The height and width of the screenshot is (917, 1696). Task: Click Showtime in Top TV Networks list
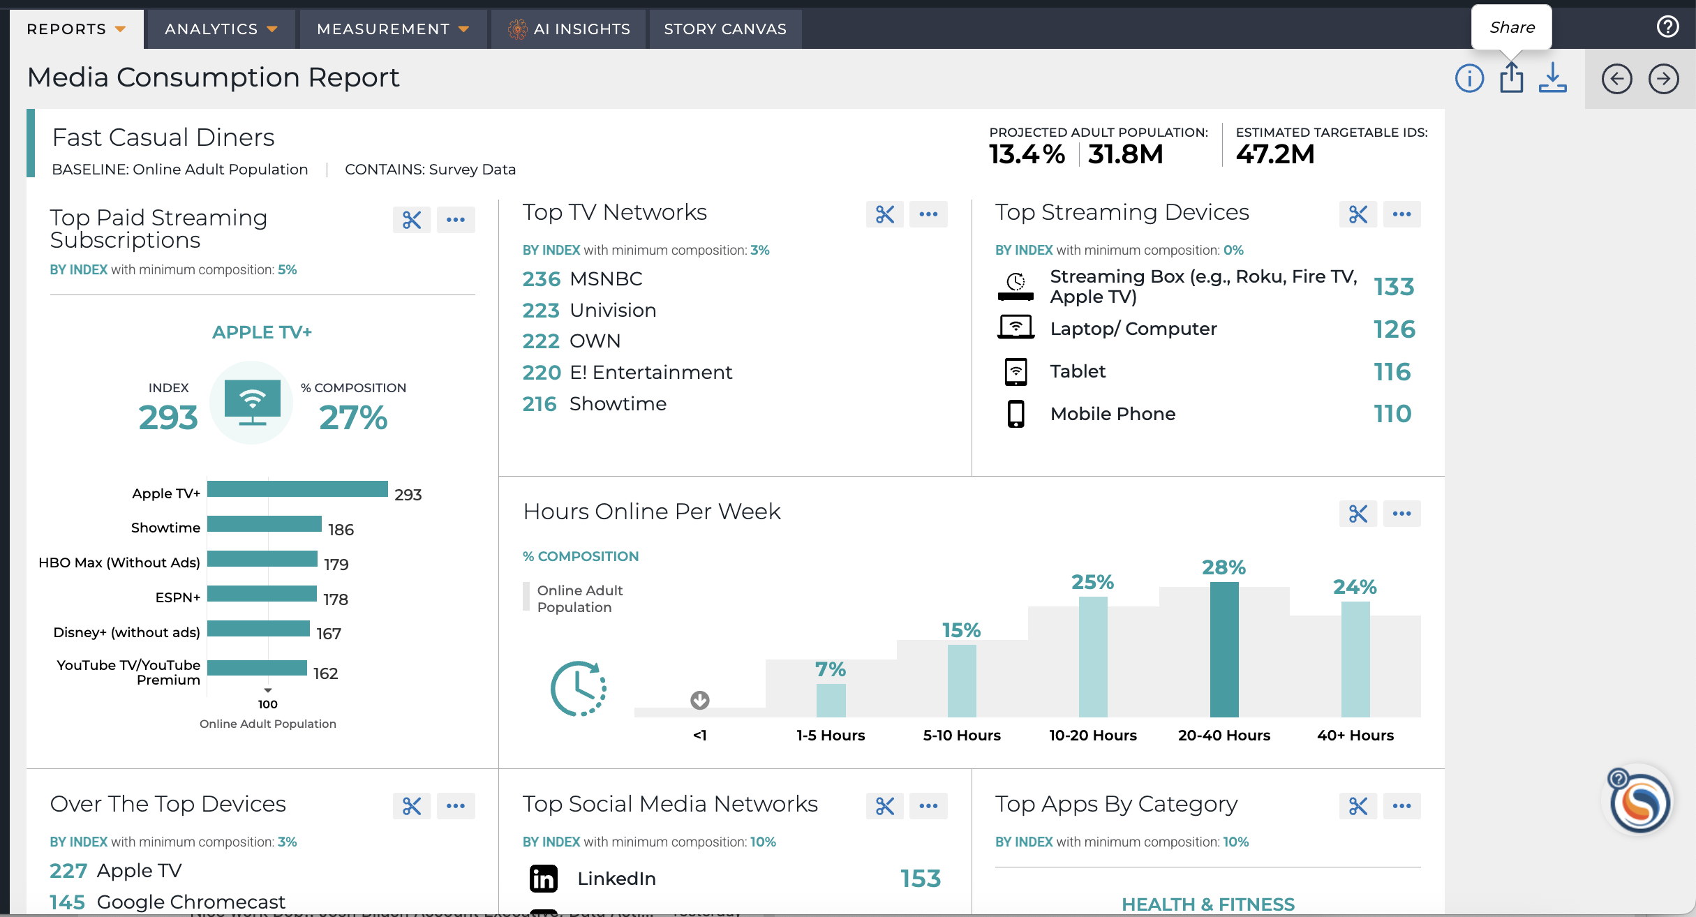pyautogui.click(x=618, y=403)
